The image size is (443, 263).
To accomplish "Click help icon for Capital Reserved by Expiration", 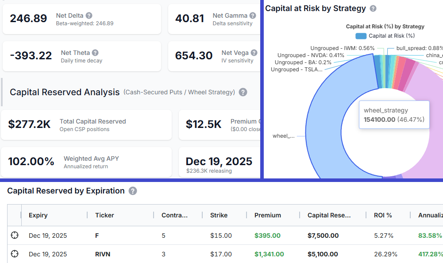I will pyautogui.click(x=133, y=191).
